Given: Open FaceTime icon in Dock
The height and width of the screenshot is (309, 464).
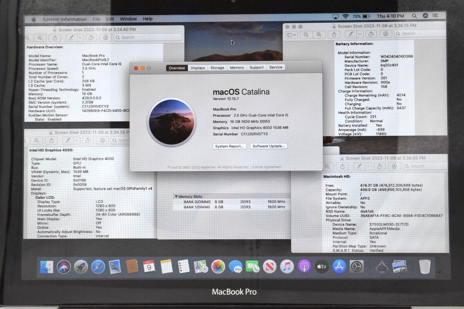Looking at the screenshot, I should pyautogui.click(x=252, y=267).
